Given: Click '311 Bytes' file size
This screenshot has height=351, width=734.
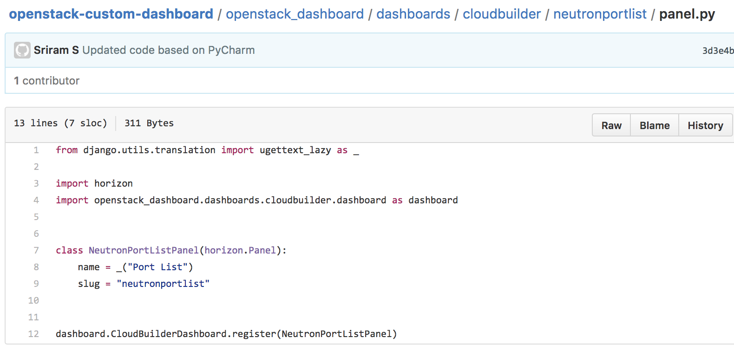Looking at the screenshot, I should click(149, 123).
